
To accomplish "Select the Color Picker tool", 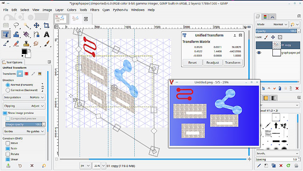I will tap(6, 43).
